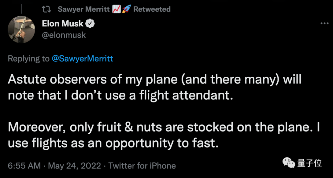Click the rocket emoji before Retweeted

[x=126, y=9]
